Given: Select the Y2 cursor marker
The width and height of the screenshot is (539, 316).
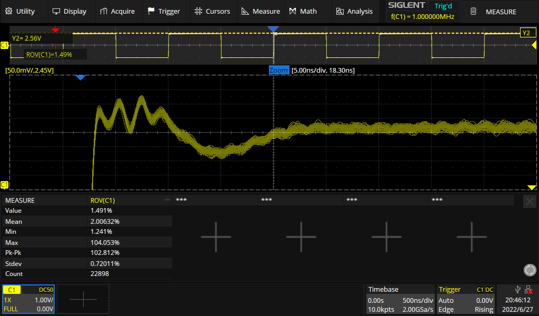Looking at the screenshot, I should tap(527, 33).
